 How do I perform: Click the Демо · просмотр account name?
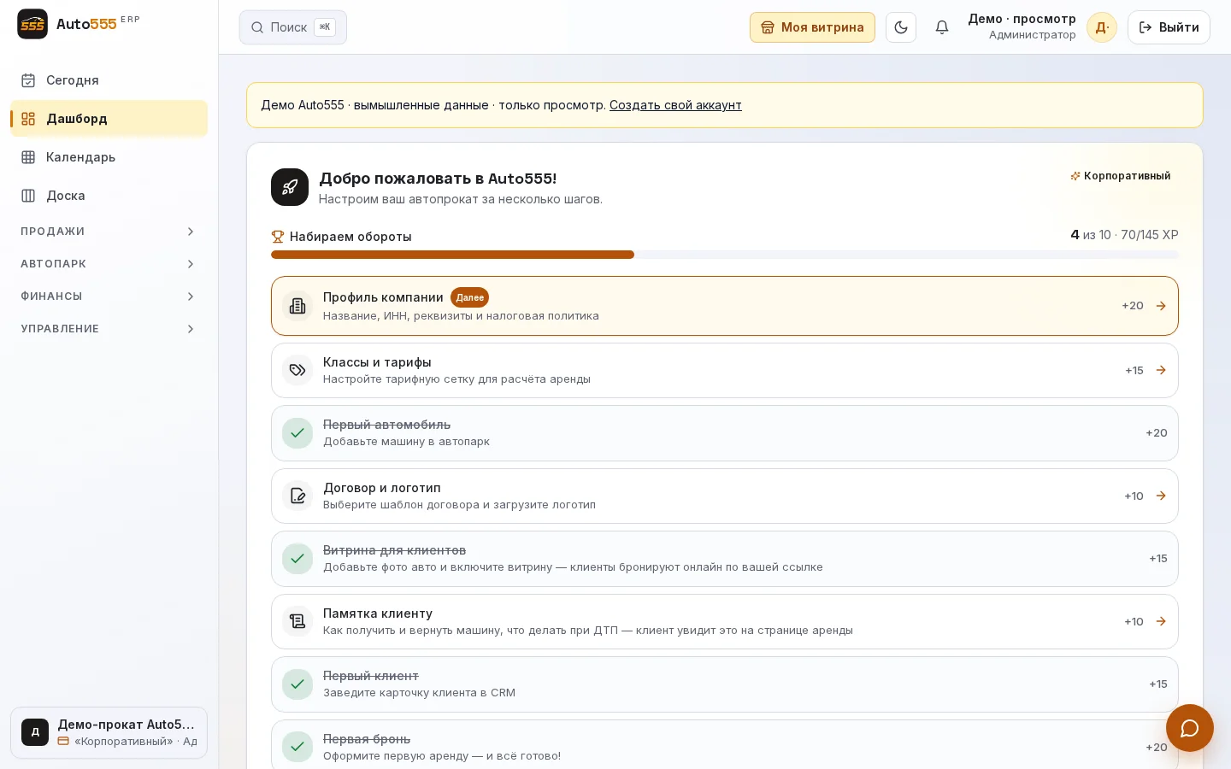(x=1022, y=19)
